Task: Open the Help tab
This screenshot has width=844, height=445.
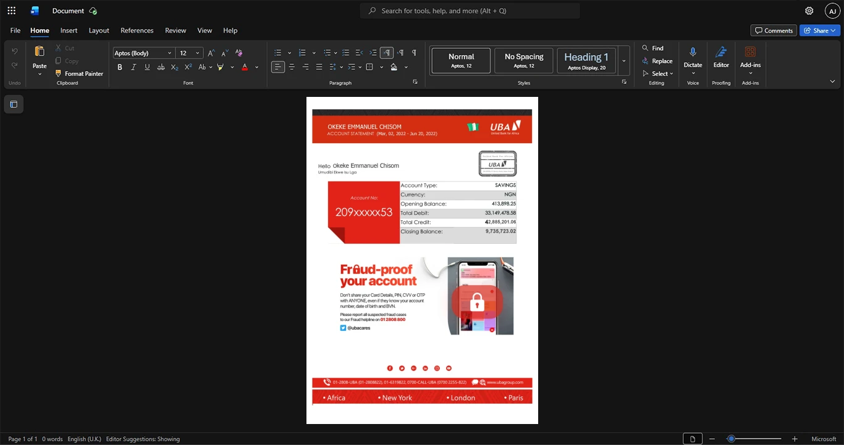Action: (230, 30)
